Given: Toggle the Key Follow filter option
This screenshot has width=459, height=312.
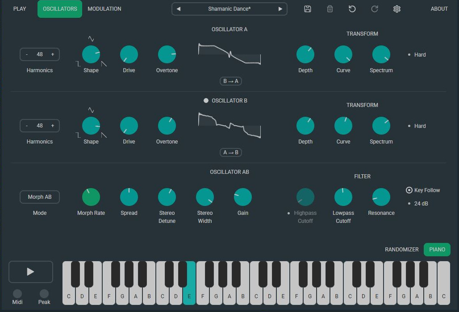Looking at the screenshot, I should (423, 190).
